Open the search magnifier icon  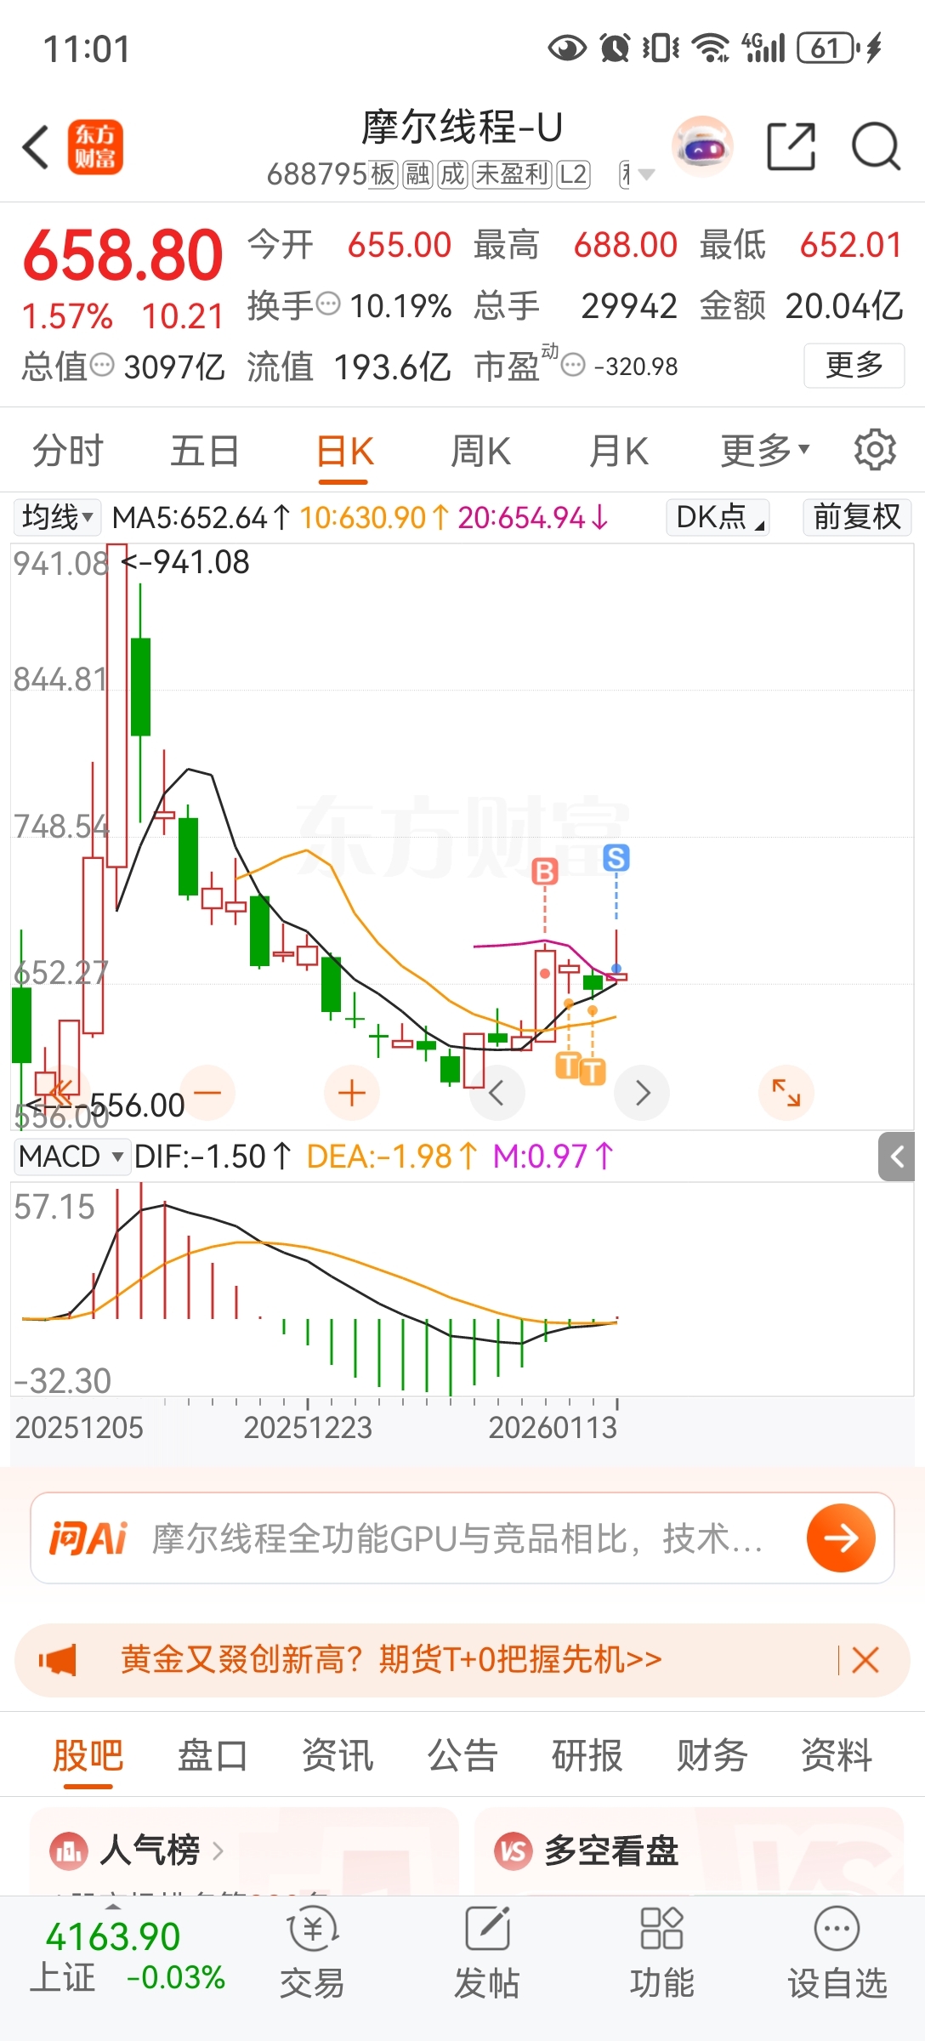tap(876, 146)
